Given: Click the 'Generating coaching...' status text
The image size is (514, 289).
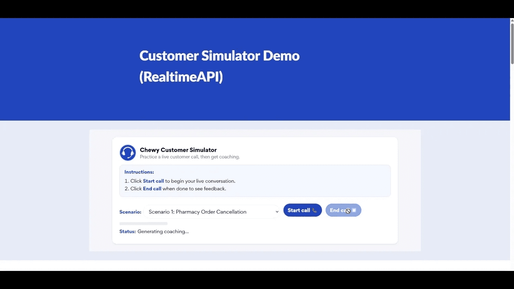Looking at the screenshot, I should point(163,232).
